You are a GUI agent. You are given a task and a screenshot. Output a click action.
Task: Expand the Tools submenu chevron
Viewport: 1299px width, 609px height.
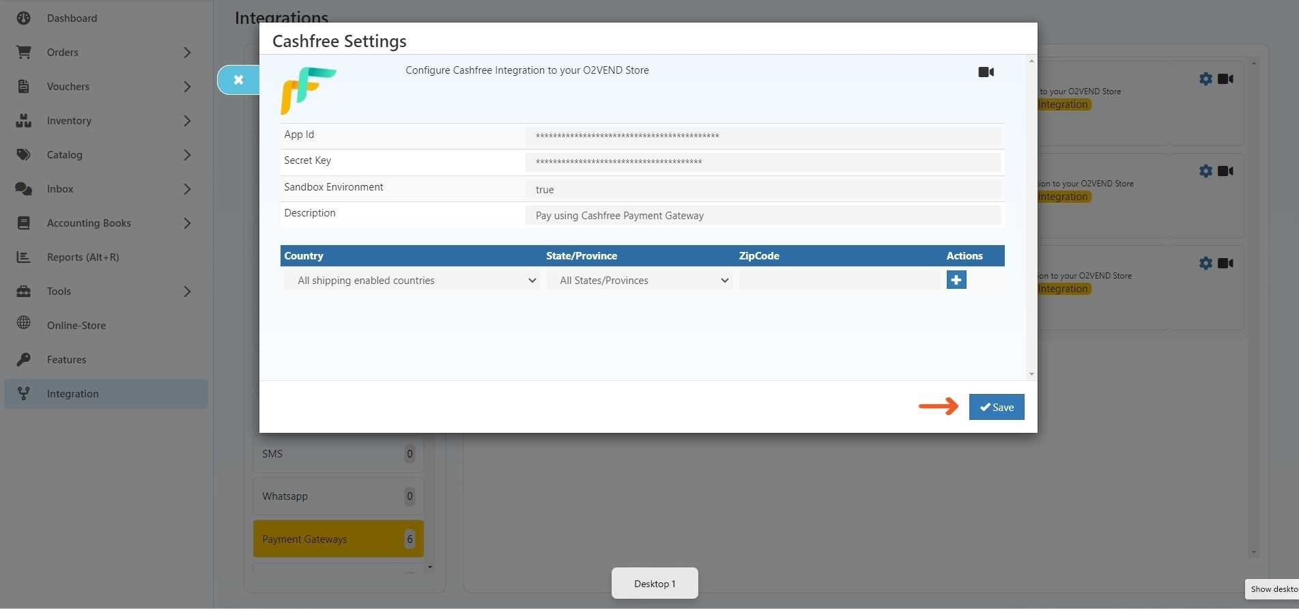[x=187, y=292]
